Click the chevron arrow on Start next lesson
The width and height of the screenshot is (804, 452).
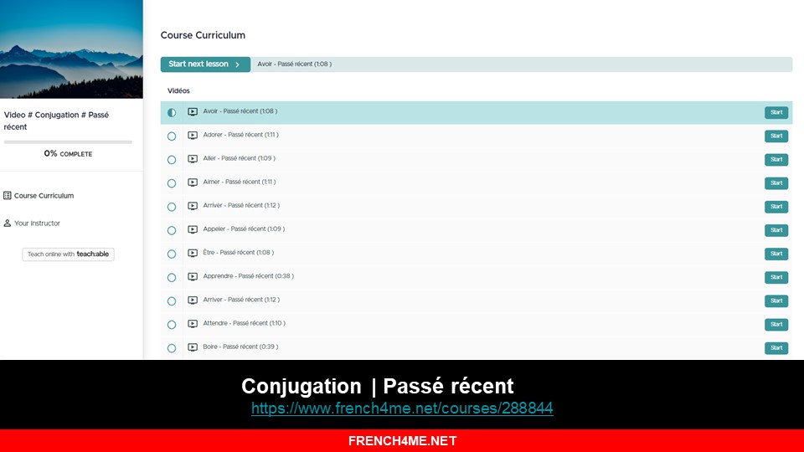pos(238,64)
